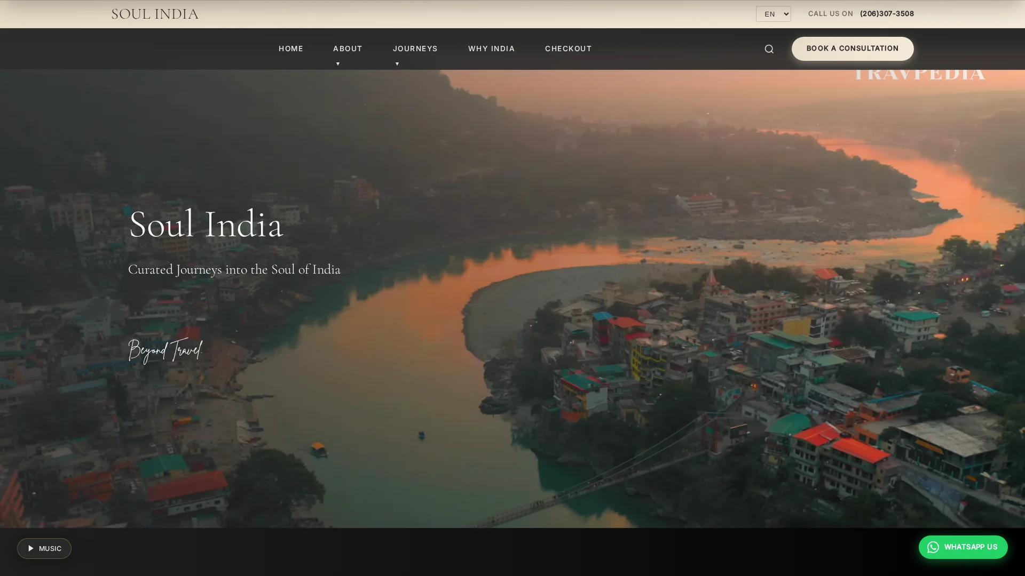Call the (206)307-3508 phone link
The height and width of the screenshot is (576, 1025).
tap(887, 14)
